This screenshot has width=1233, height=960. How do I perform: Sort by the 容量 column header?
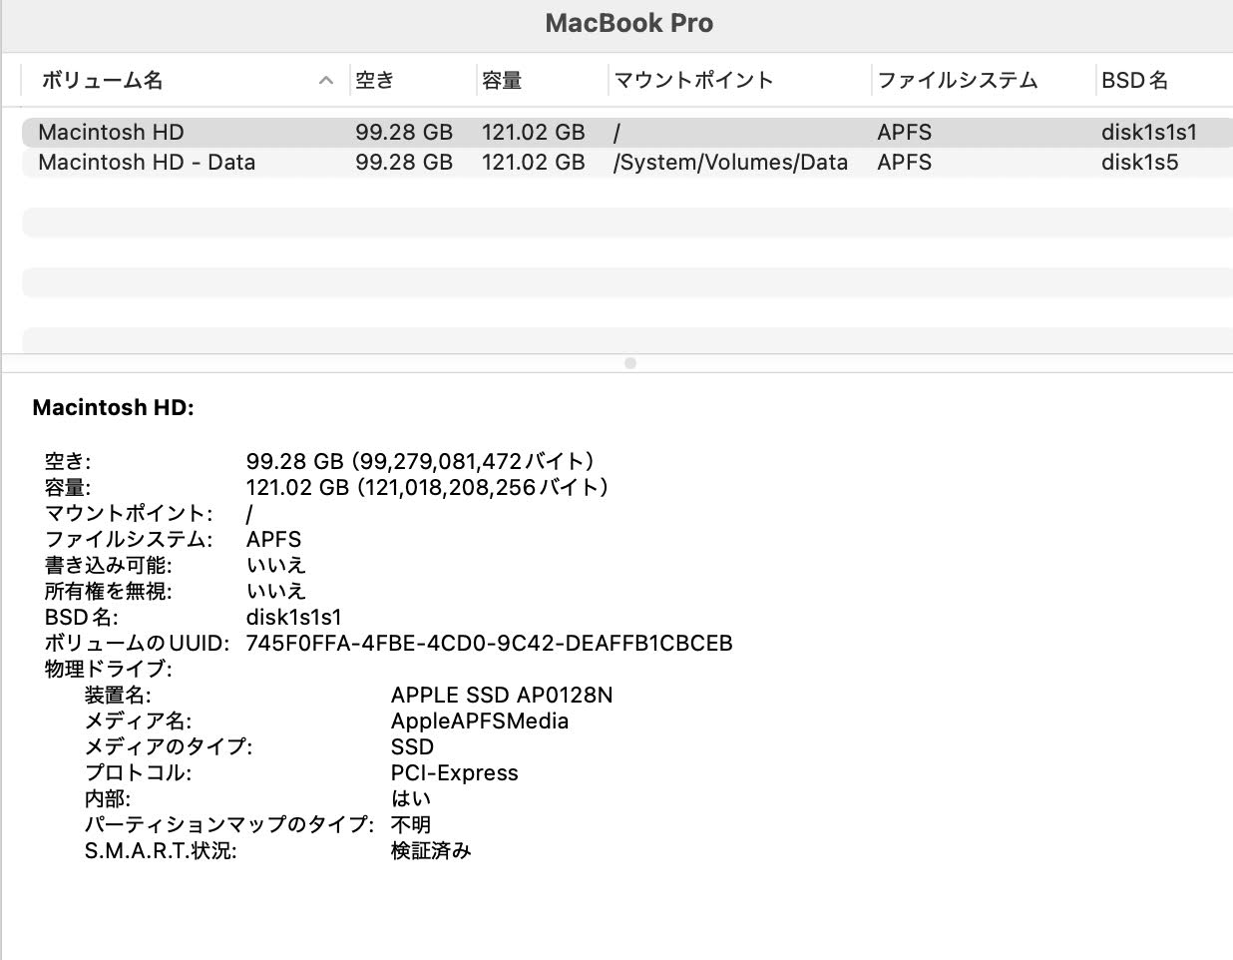tap(502, 80)
